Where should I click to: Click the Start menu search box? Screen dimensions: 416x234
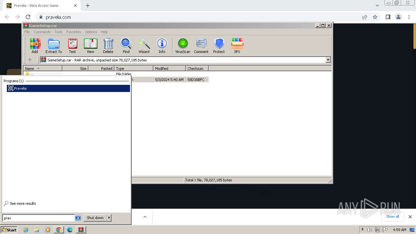pos(38,218)
